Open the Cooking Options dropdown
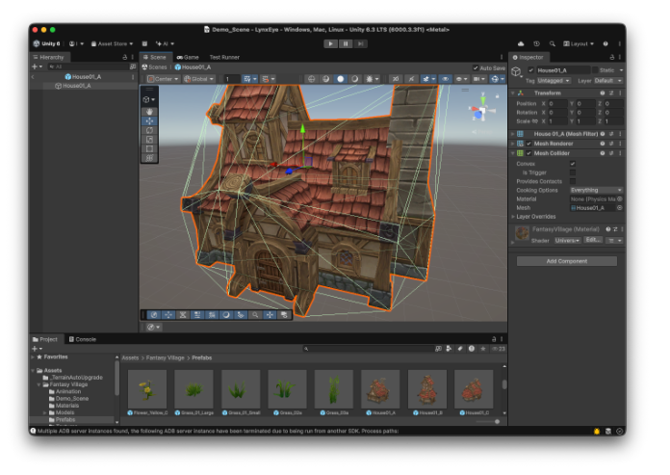 click(x=597, y=190)
